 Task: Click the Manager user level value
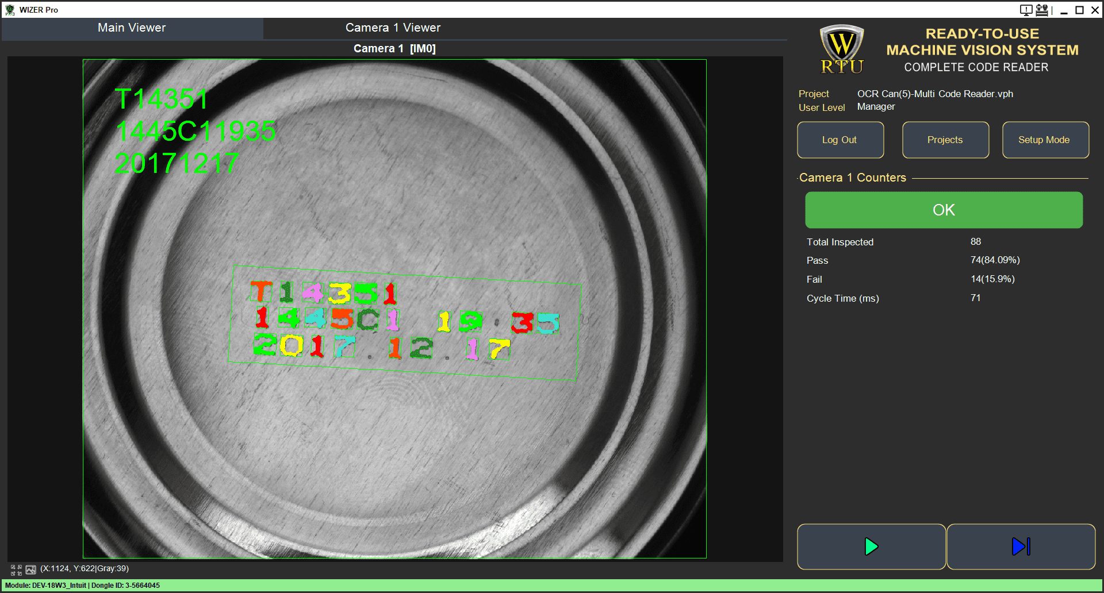(876, 106)
